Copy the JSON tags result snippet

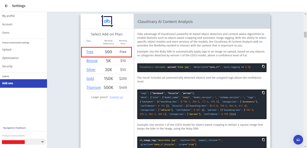(x=263, y=93)
